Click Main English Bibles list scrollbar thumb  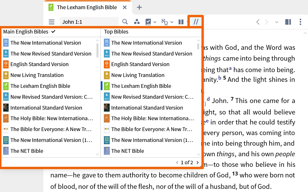pyautogui.click(x=97, y=50)
